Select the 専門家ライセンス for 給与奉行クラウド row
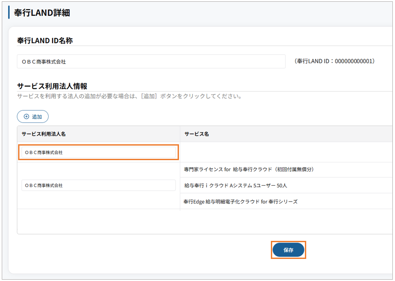Screen dimensions: 395x281 coord(286,169)
